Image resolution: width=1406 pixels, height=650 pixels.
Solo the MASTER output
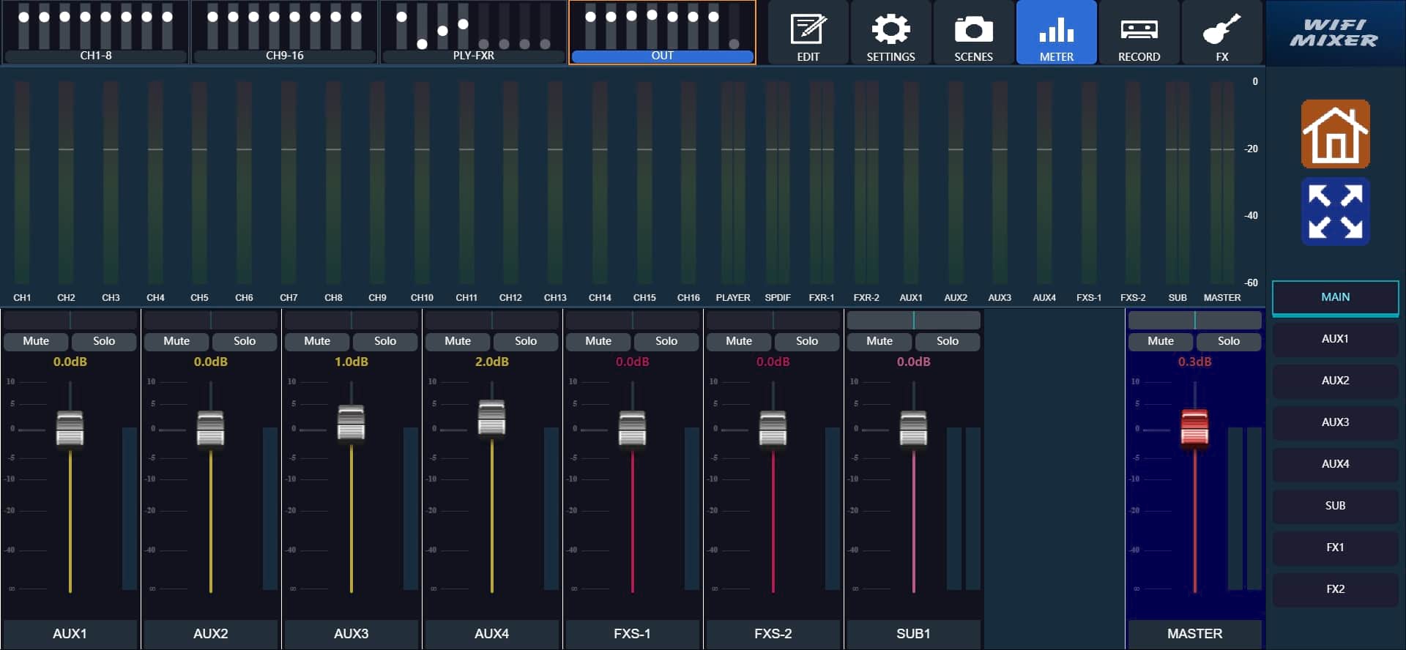pos(1229,341)
